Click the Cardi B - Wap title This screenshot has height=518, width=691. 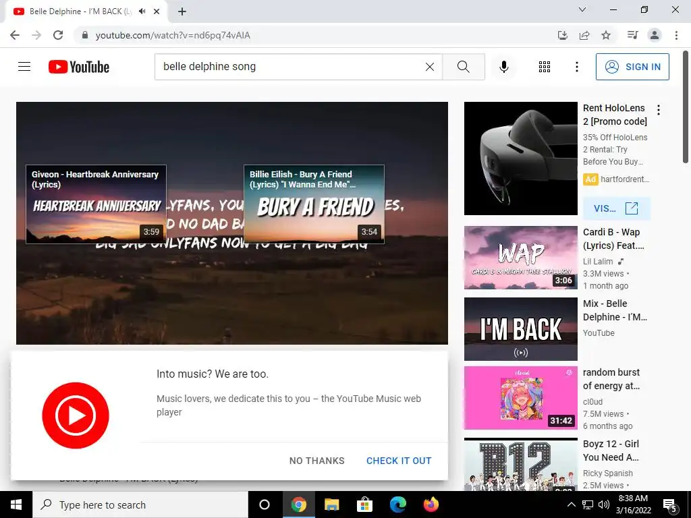[x=613, y=239]
